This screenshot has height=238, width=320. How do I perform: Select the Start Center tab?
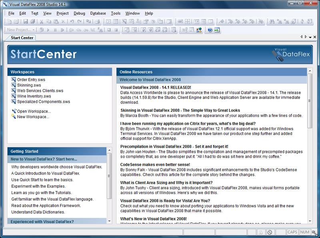22,38
